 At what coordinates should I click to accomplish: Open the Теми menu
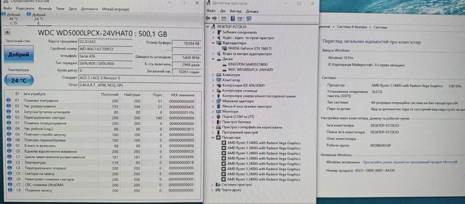coord(60,9)
